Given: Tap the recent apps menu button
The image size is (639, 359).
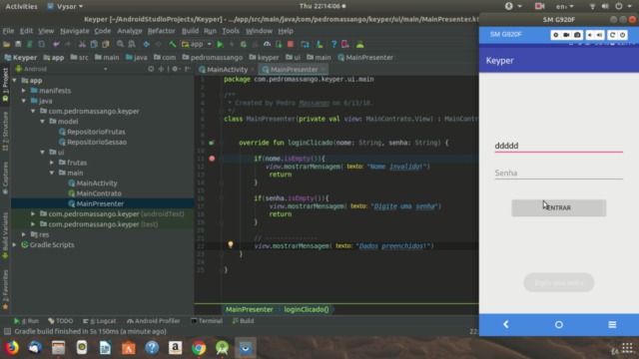Looking at the screenshot, I should (612, 324).
